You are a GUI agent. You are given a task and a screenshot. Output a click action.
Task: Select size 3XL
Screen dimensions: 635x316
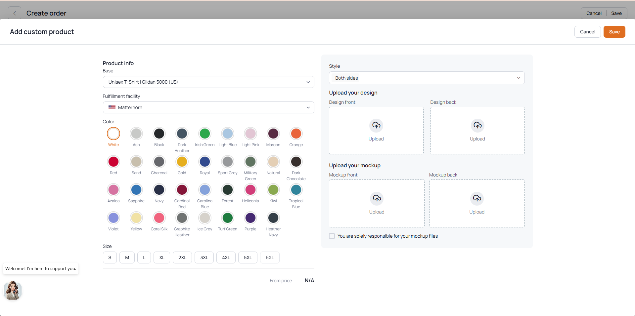204,257
